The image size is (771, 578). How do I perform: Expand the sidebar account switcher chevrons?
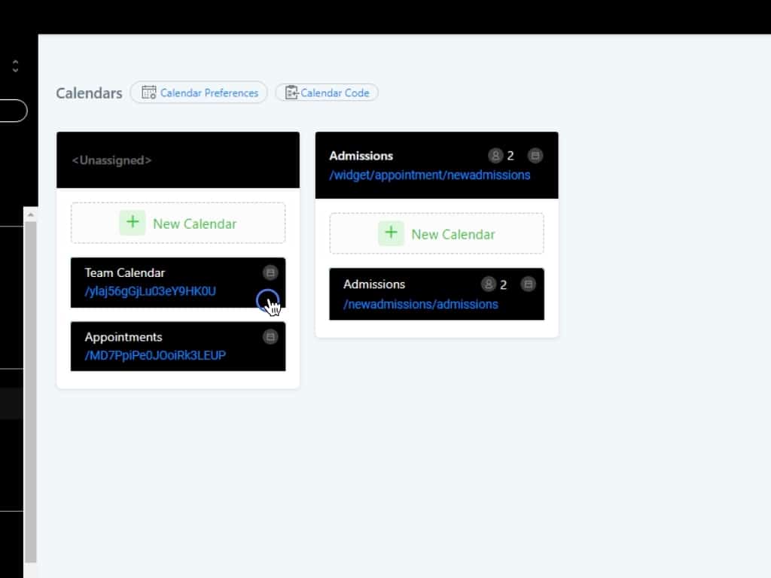click(15, 65)
